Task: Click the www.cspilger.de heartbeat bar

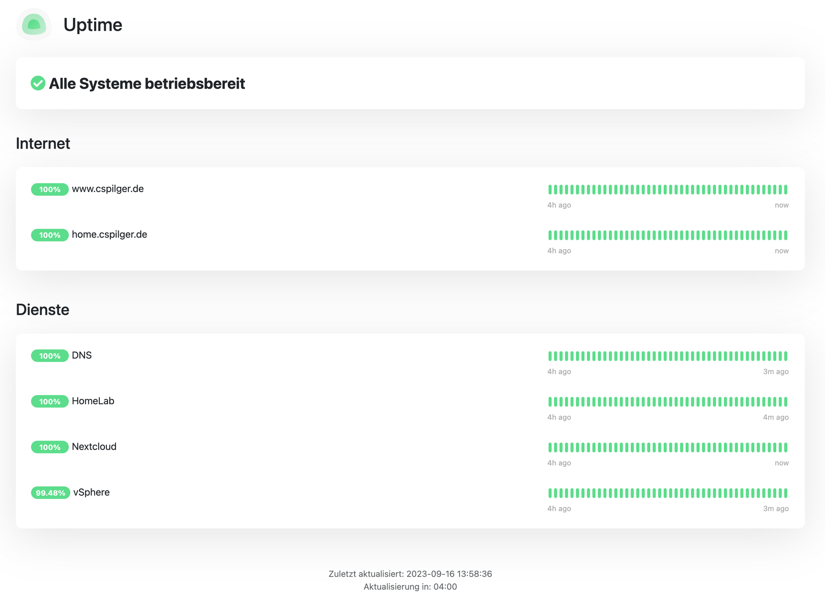Action: [667, 189]
